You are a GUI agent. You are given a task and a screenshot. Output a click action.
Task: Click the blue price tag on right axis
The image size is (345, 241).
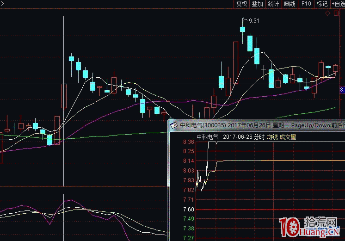click(x=342, y=90)
